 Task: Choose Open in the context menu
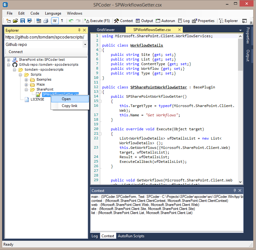[x=70, y=99]
